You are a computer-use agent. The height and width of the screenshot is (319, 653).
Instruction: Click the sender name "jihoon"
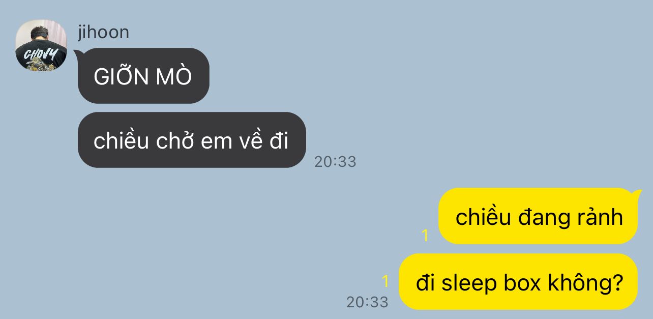pos(103,32)
